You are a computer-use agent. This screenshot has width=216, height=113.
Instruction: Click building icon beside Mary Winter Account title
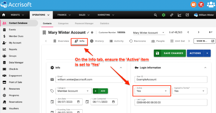(x=44, y=32)
